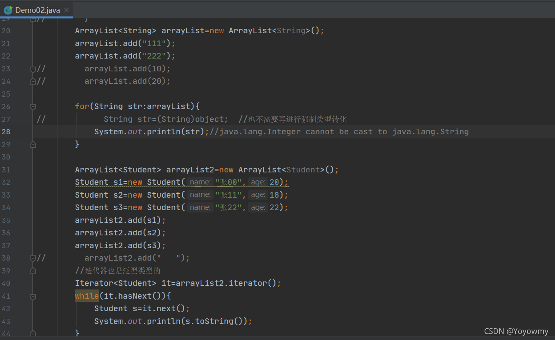Click line number 40 in the gutter
Image resolution: width=555 pixels, height=340 pixels.
pyautogui.click(x=6, y=283)
